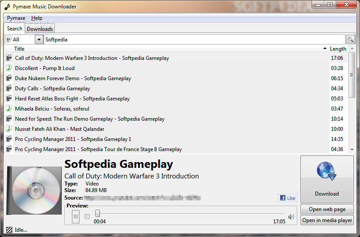
Task: Click the Facebook Like button
Action: 288,198
